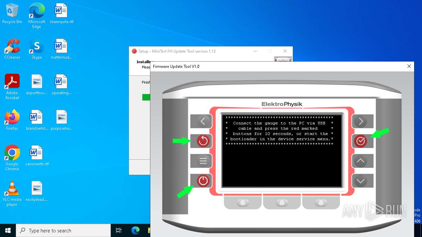Click the menu (three lines) gauge button
The image size is (422, 237).
point(201,161)
